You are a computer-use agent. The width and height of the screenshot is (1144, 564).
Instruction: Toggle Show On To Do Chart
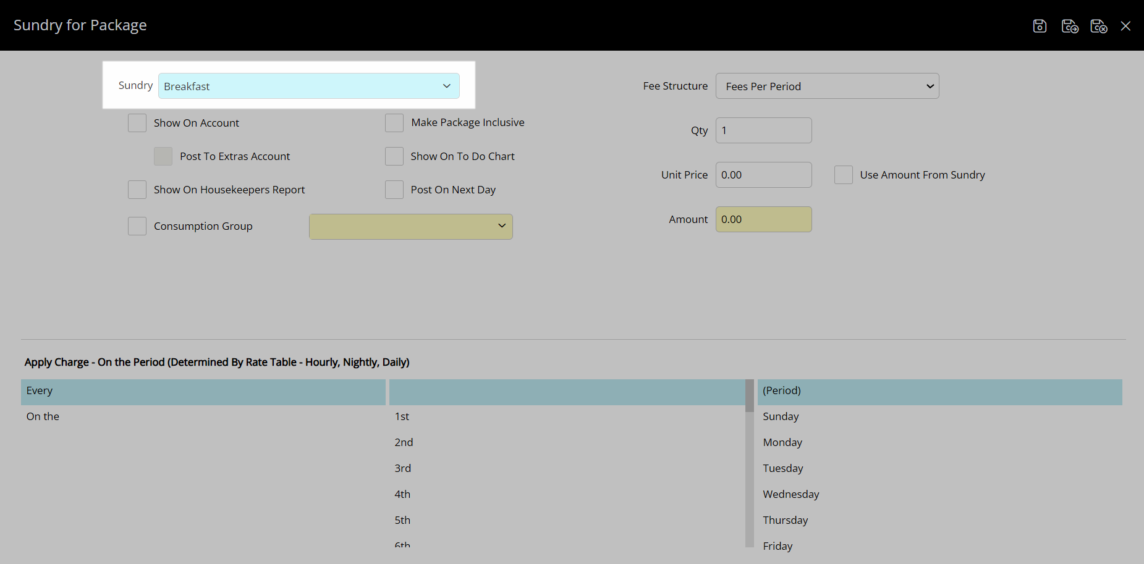coord(394,156)
